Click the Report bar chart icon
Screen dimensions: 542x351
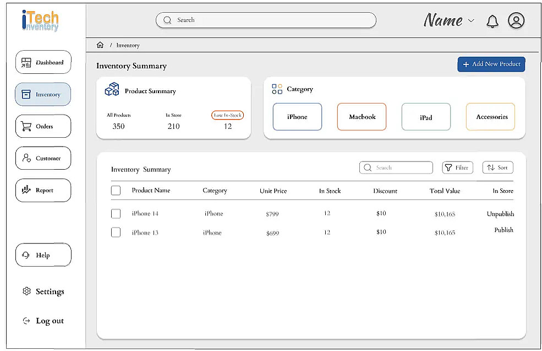click(x=26, y=190)
